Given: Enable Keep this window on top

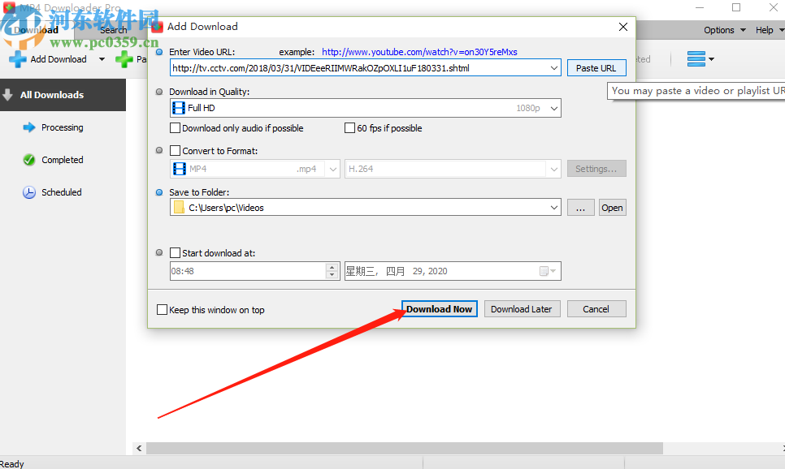Looking at the screenshot, I should [x=162, y=310].
